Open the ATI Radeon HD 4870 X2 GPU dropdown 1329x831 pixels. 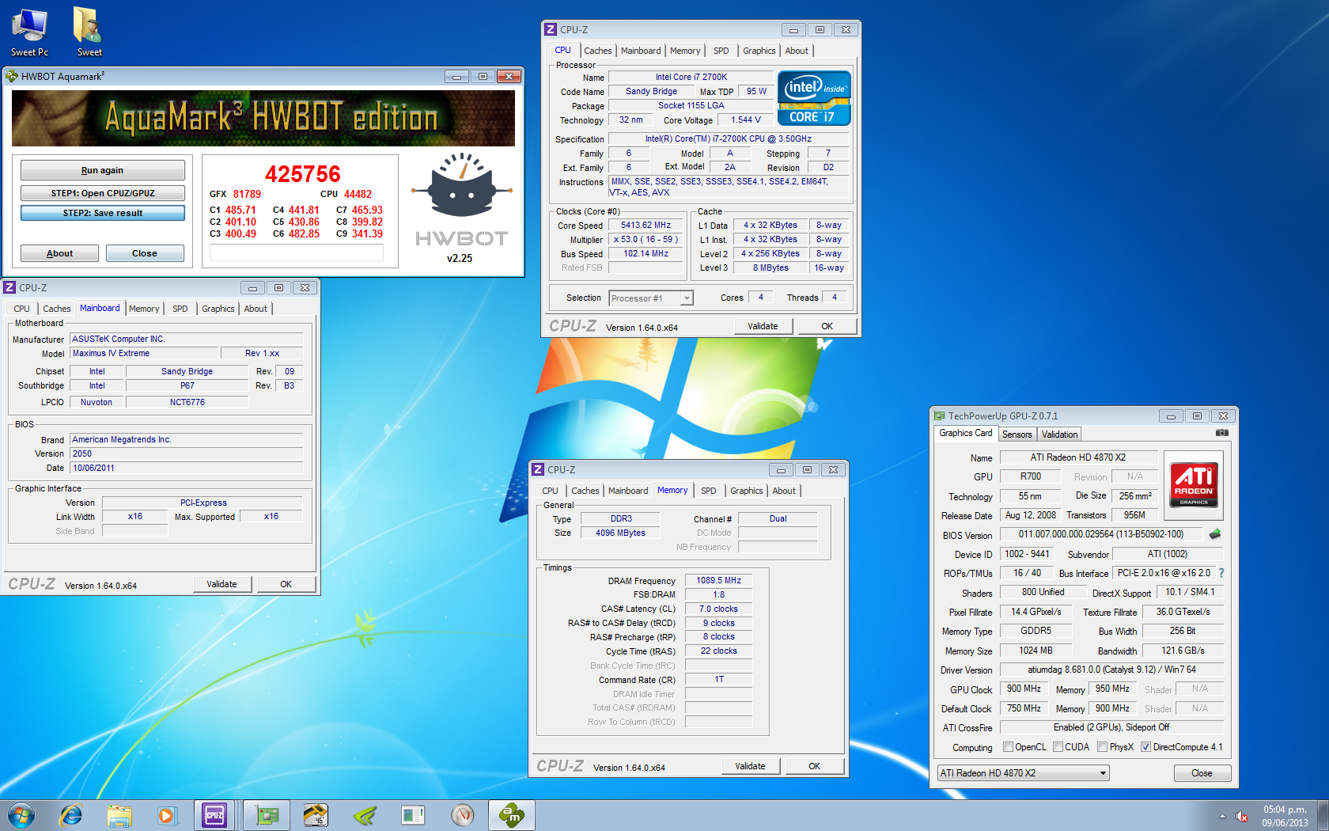point(1023,773)
